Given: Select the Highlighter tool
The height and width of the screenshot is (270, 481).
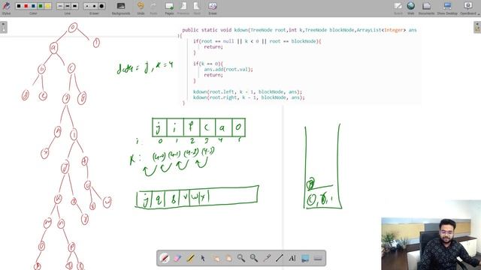Looking at the screenshot, I should 190,258.
